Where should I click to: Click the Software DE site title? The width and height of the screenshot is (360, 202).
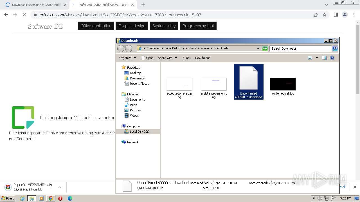tap(45, 26)
